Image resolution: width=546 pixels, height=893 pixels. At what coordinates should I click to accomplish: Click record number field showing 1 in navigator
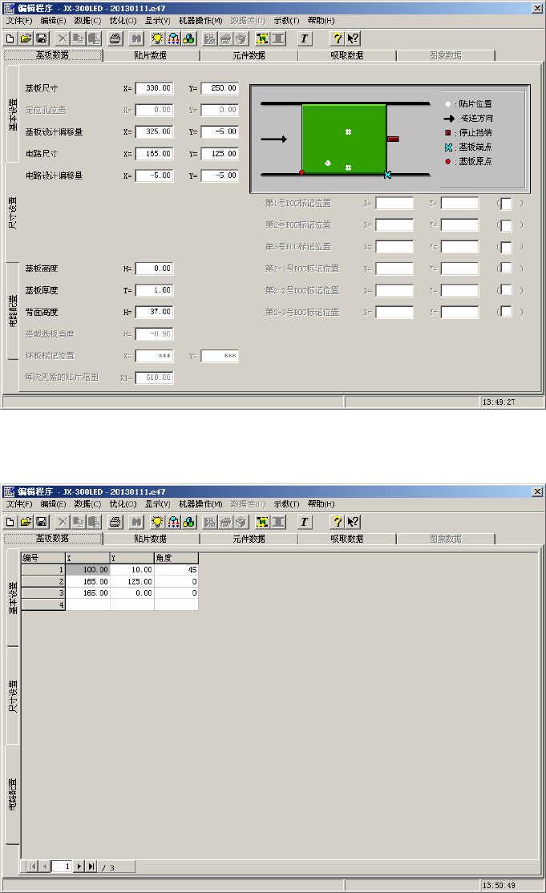(62, 867)
